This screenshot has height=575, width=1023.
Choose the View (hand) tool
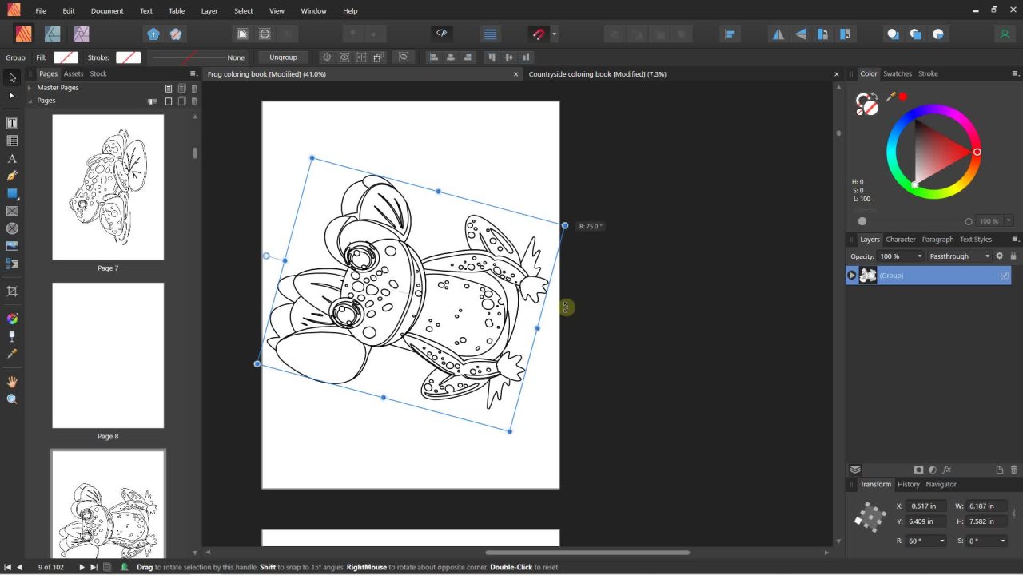(x=12, y=382)
